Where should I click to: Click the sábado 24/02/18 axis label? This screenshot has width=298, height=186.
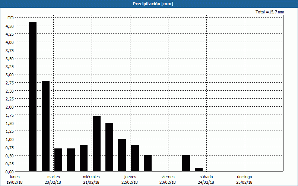tap(206, 179)
